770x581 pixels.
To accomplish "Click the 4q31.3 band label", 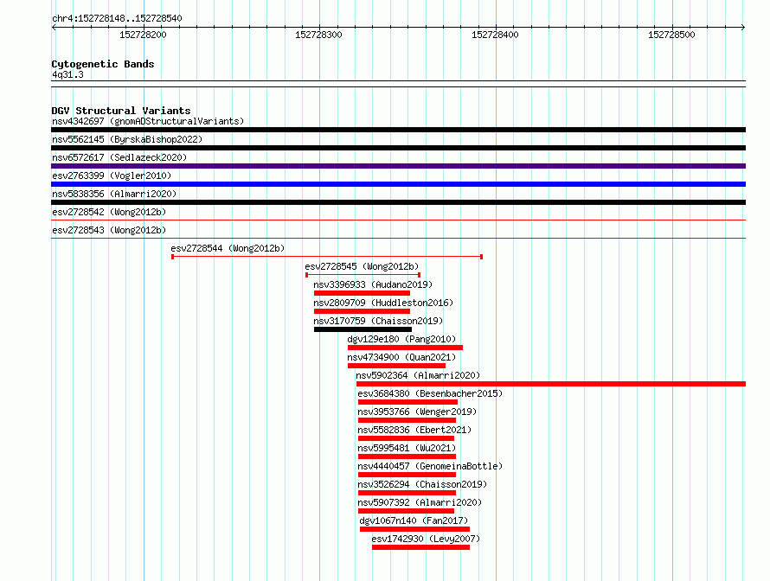I will [x=67, y=74].
